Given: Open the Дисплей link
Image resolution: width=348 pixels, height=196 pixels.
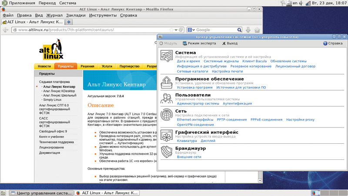Looking at the screenshot, I should click(x=208, y=141).
